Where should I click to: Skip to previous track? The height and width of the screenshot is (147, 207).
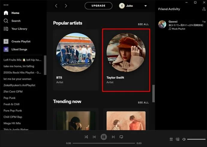94,137
